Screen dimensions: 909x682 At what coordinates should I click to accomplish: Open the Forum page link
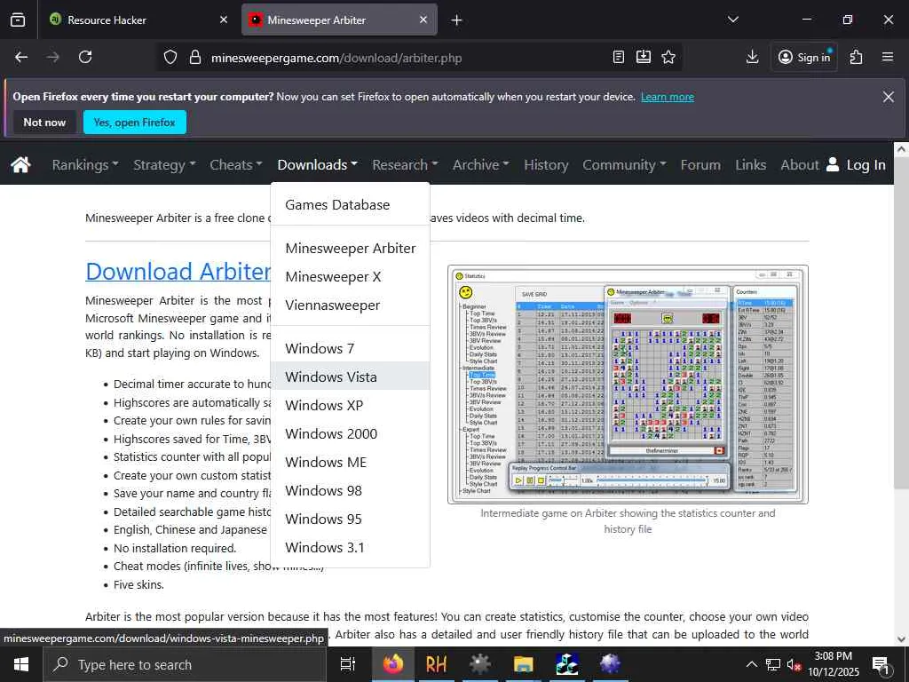700,164
